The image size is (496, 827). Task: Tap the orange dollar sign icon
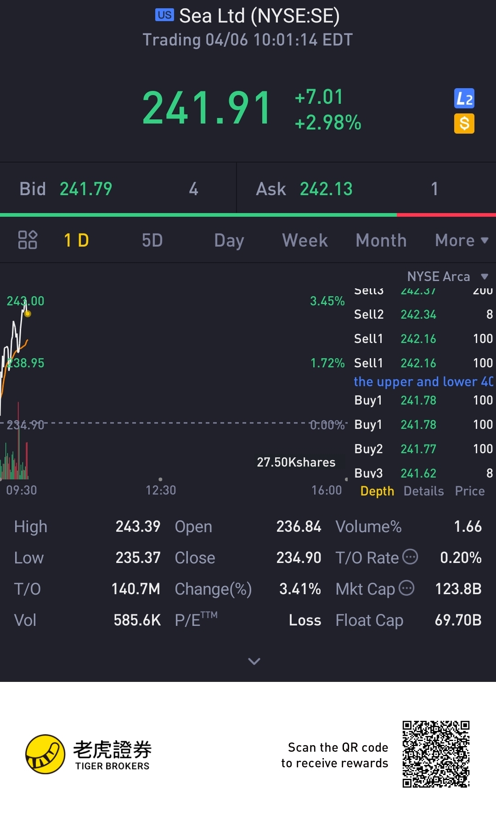[x=464, y=124]
